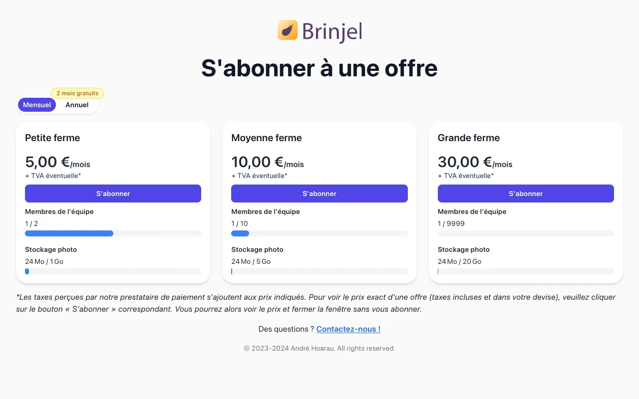Image resolution: width=639 pixels, height=399 pixels.
Task: Select the Moyenne ferme card title
Action: pyautogui.click(x=267, y=138)
